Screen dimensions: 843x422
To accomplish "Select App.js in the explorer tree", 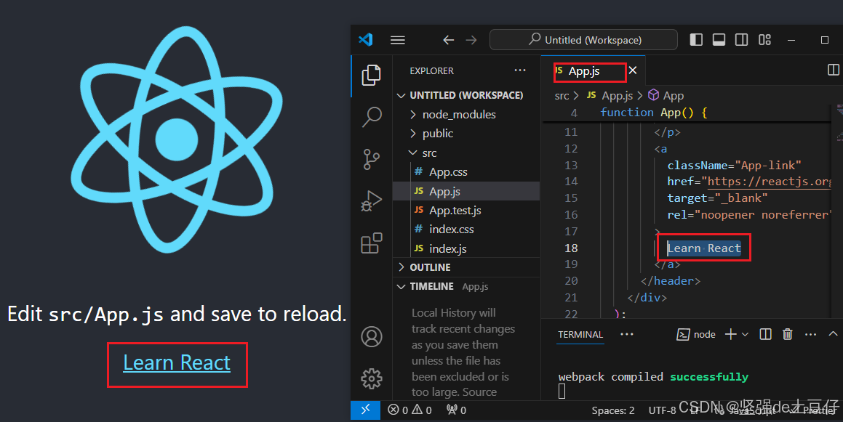I will click(x=467, y=191).
